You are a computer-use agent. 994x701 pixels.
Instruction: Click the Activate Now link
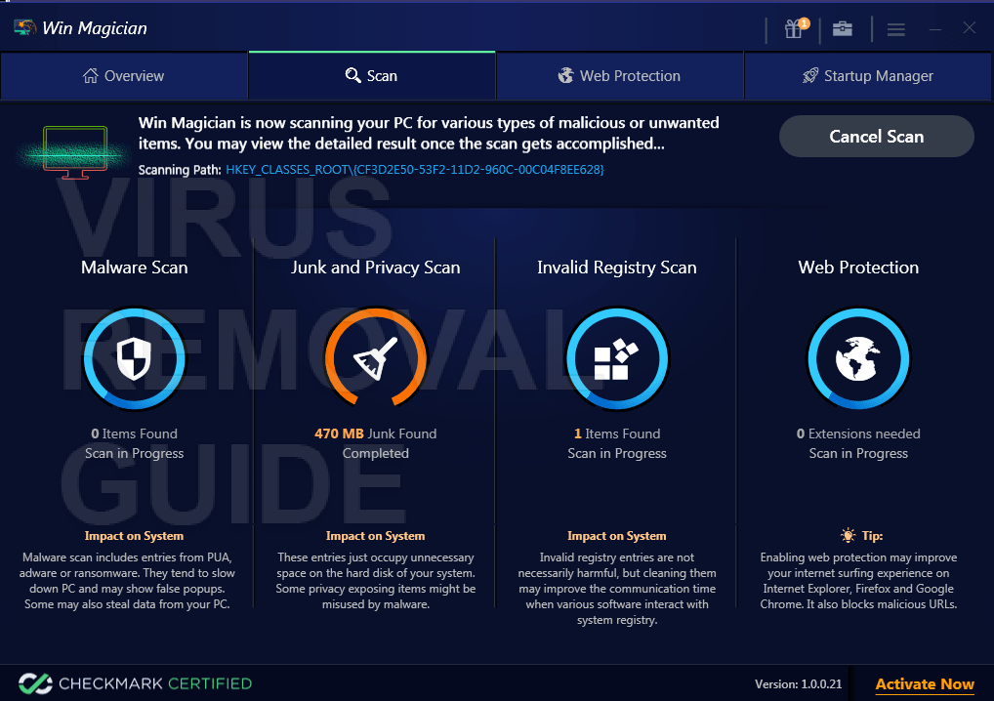(925, 684)
